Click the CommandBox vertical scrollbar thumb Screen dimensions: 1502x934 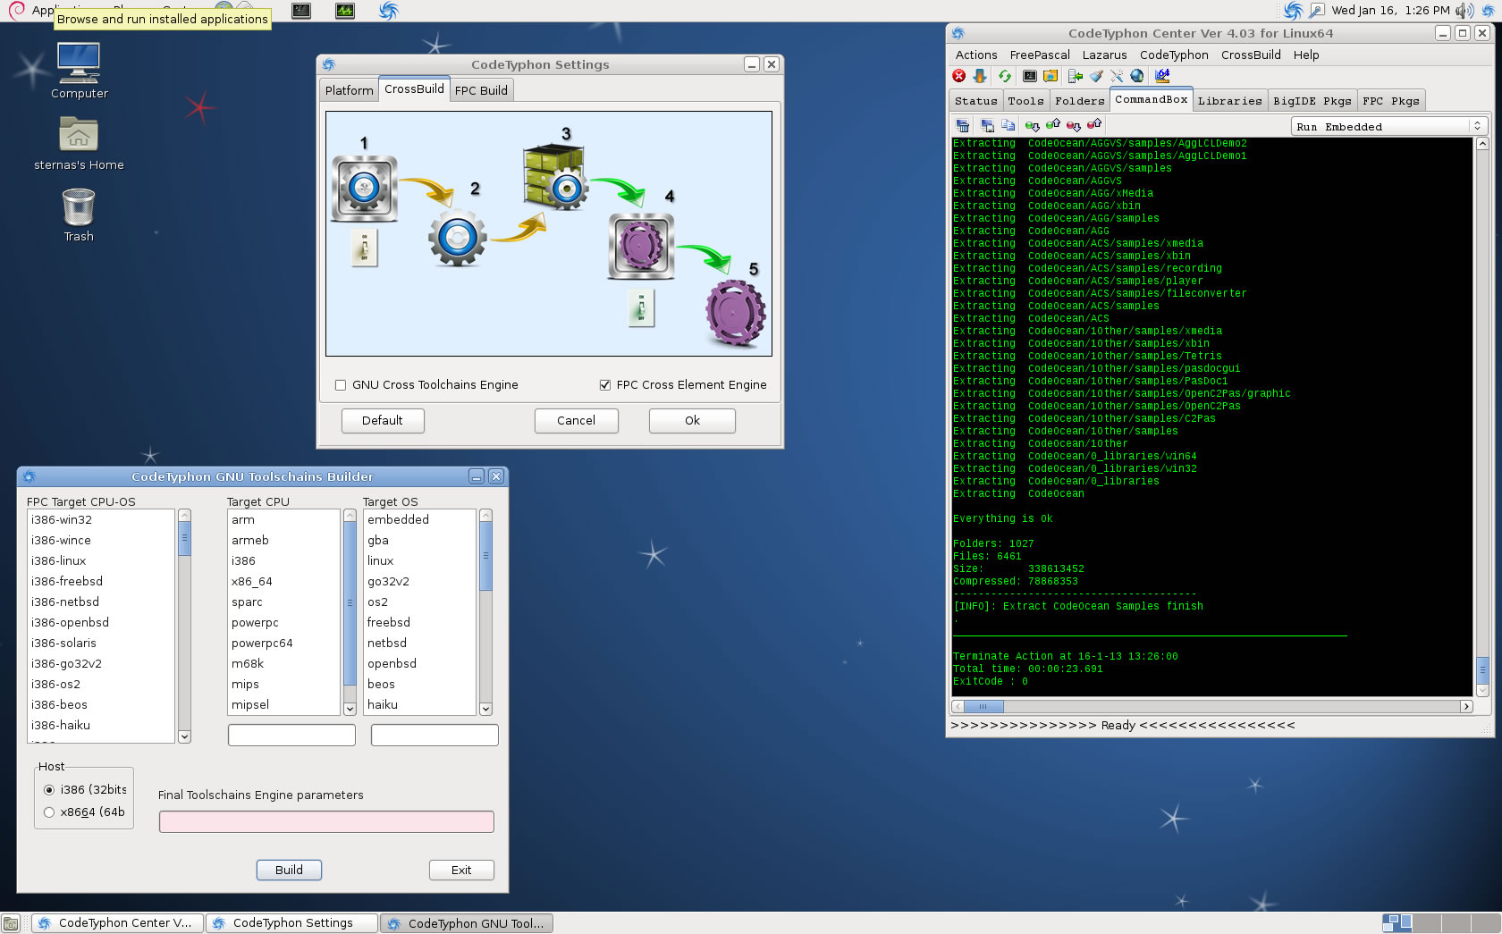[1481, 669]
